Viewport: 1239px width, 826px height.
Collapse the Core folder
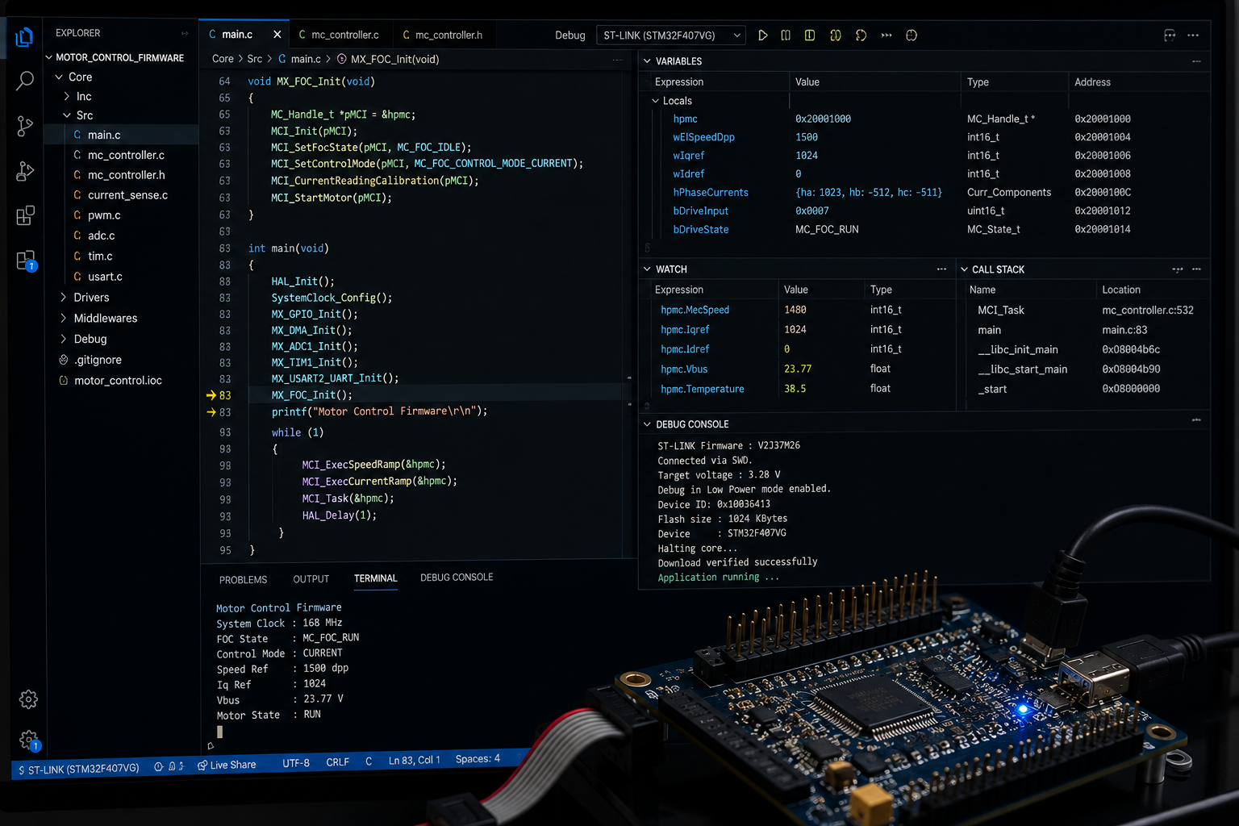[59, 77]
